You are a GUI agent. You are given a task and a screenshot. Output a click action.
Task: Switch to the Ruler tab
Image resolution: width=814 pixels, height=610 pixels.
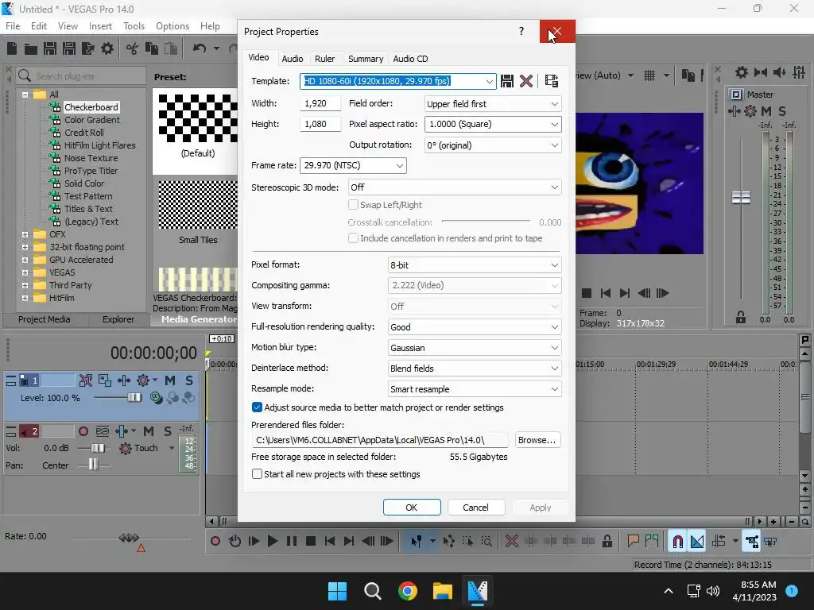pos(324,59)
